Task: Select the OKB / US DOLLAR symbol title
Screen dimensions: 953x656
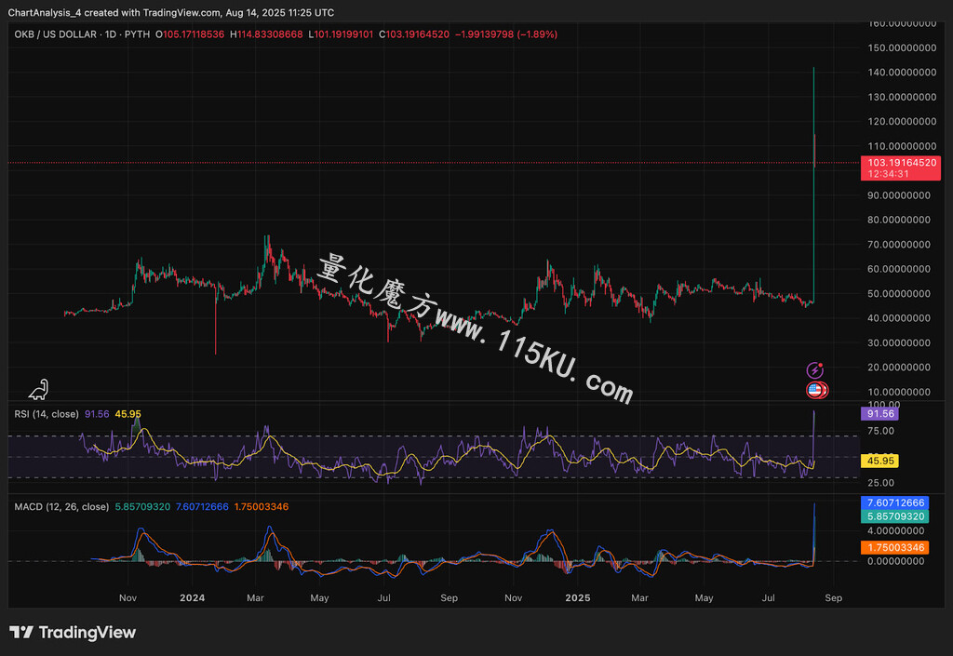Action: (x=55, y=34)
